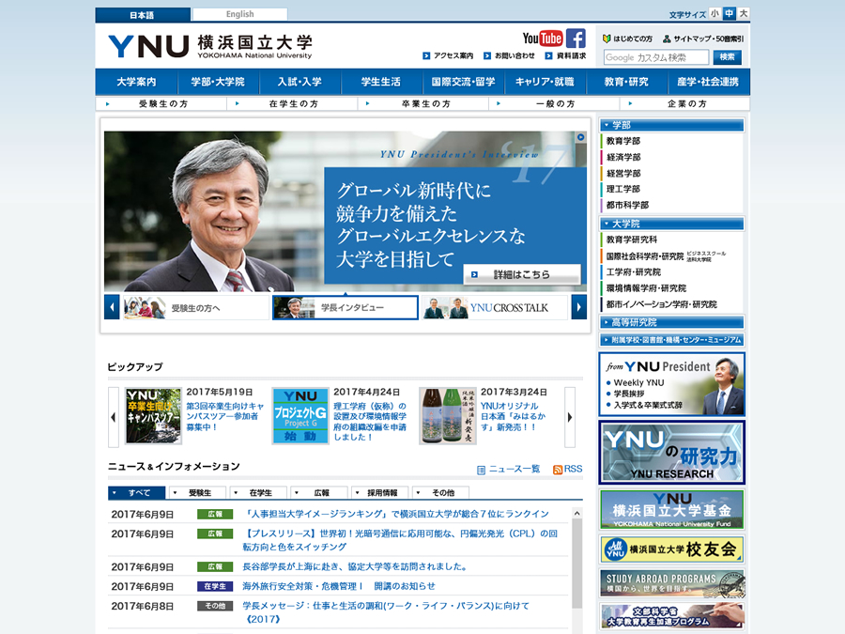Focus the Google カスタム検索 search field

point(656,57)
